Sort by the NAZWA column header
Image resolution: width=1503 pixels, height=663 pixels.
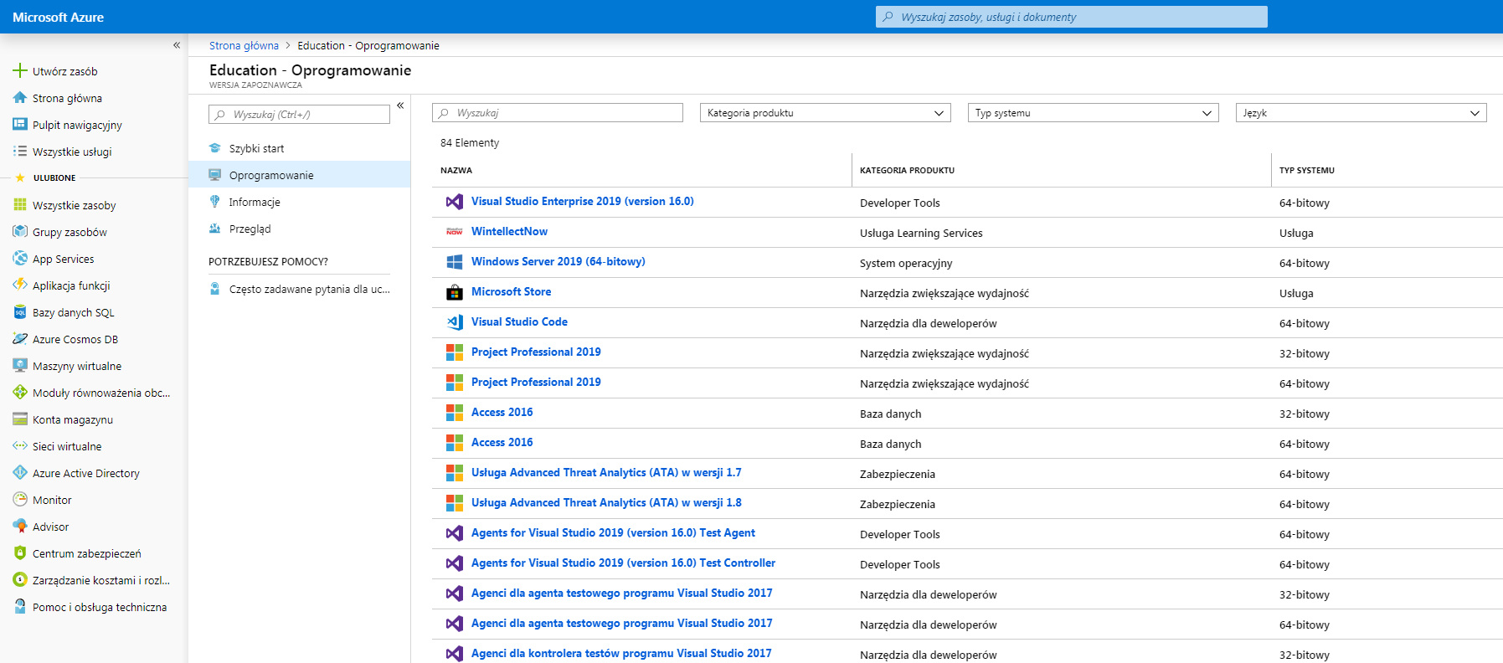point(456,170)
